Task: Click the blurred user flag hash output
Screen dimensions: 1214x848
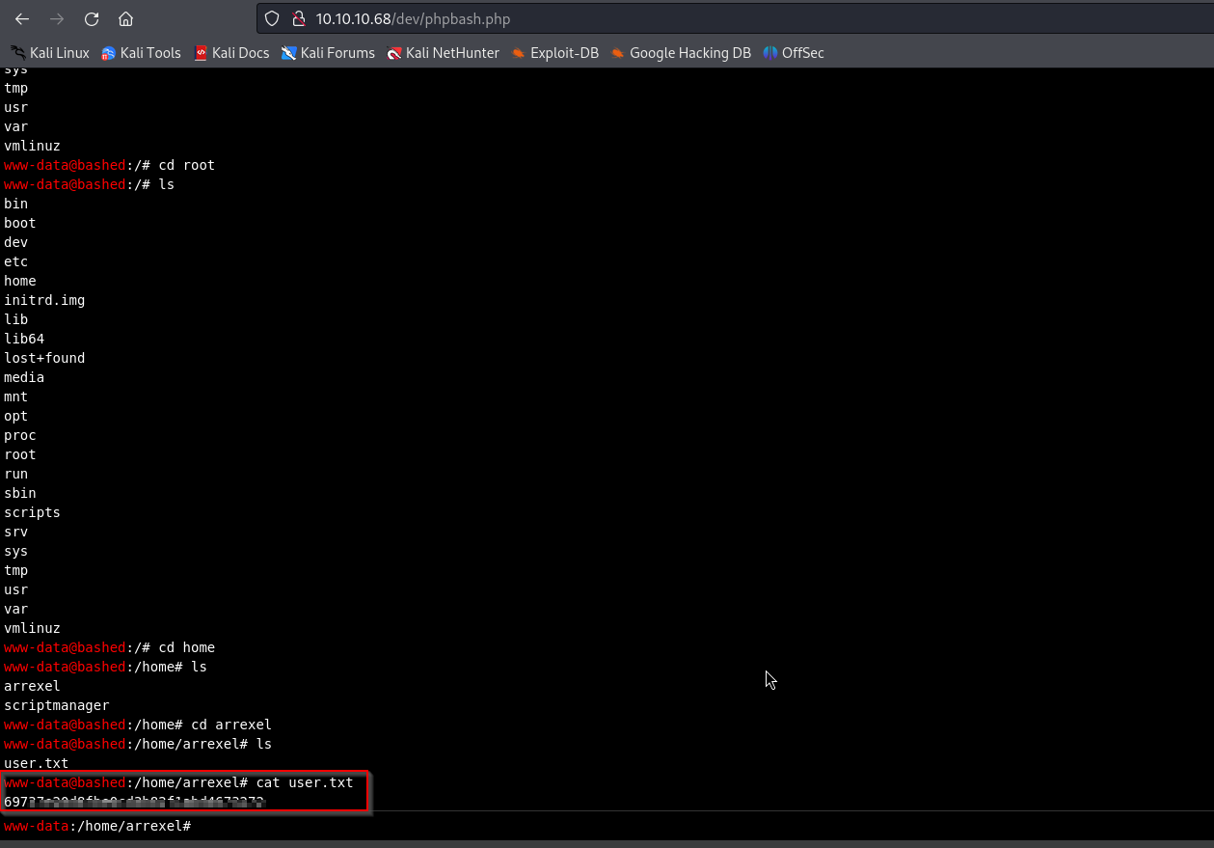Action: pos(134,802)
